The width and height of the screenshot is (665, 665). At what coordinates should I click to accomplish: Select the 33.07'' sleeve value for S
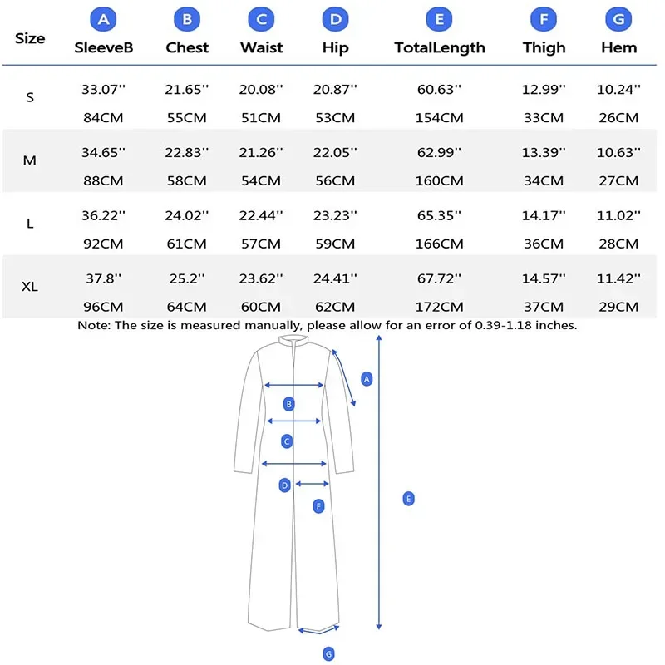103,90
